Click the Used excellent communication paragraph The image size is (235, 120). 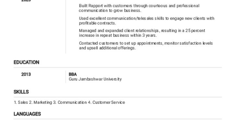click(x=147, y=21)
